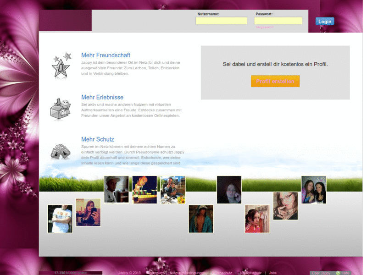Click profile thumbnail of man in white cap
The width and height of the screenshot is (367, 275).
click(117, 189)
